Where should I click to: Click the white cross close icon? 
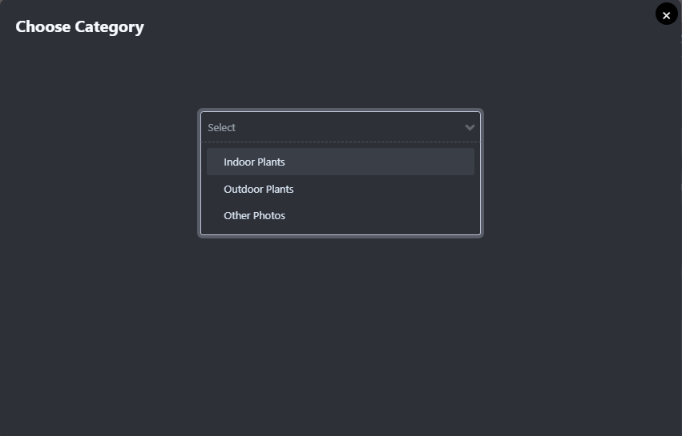[x=666, y=14]
